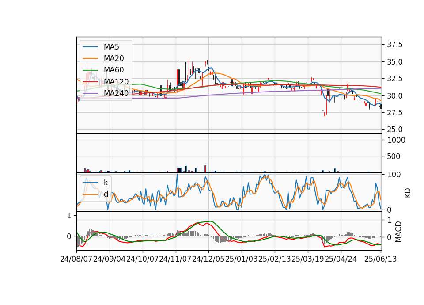Click the 500 volume axis label
Screen dimensions: 424x305
pos(394,156)
